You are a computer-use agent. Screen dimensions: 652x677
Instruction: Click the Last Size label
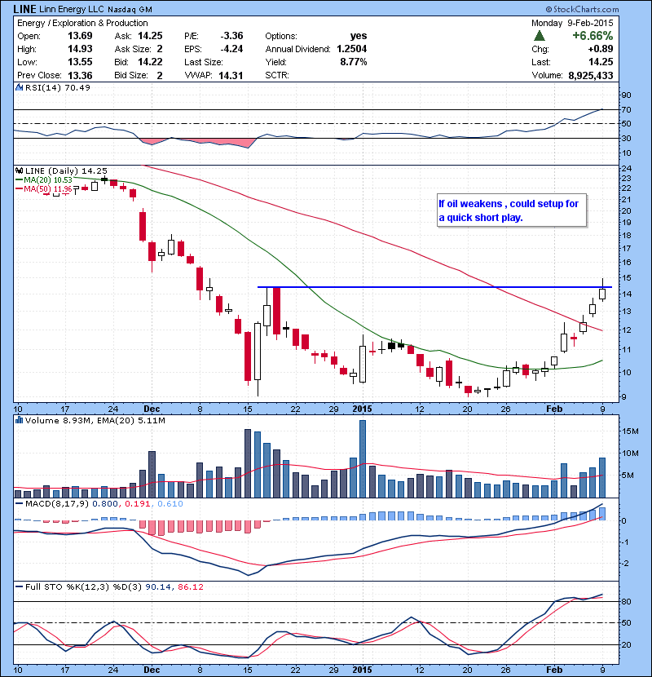204,62
